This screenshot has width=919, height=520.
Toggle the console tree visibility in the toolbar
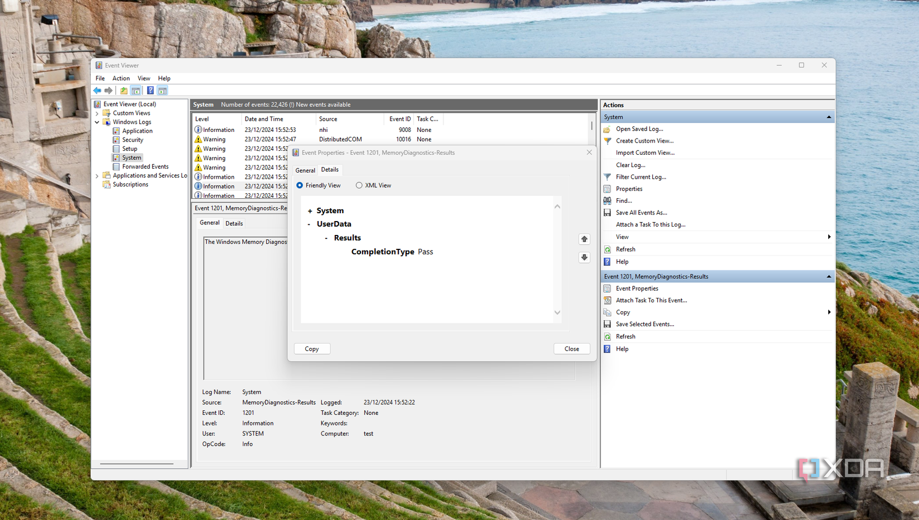[x=136, y=90]
